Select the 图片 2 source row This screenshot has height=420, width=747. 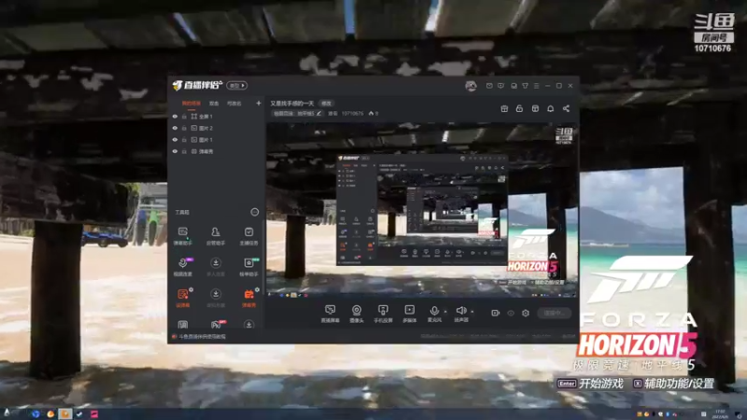tap(217, 128)
